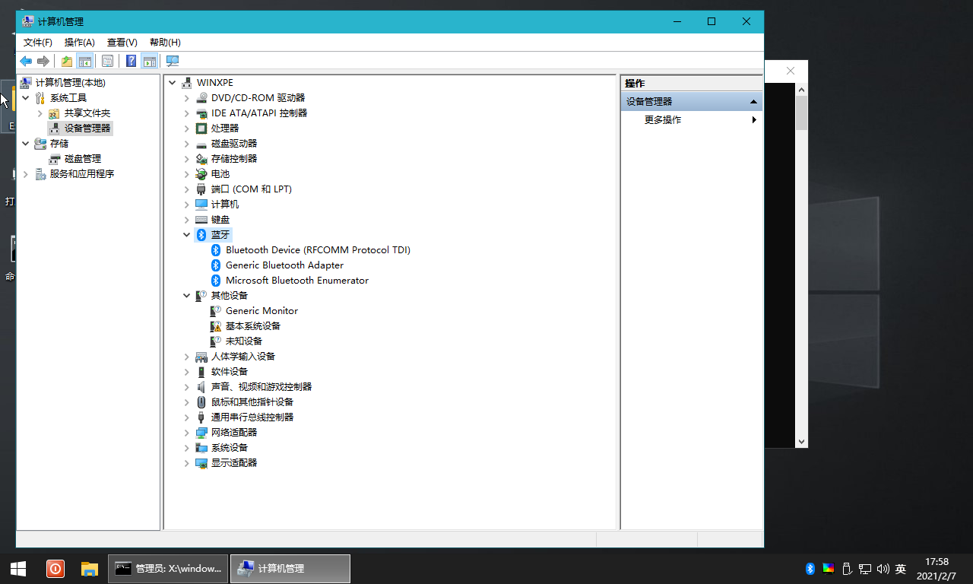This screenshot has height=584, width=973.
Task: Click the network icon in system tray
Action: pyautogui.click(x=865, y=569)
